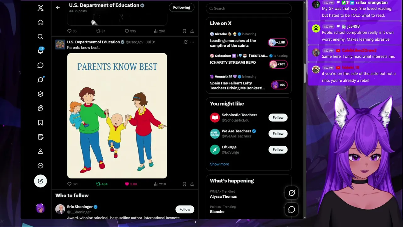Compose a new post
Viewport: 403px width, 227px height.
(x=40, y=181)
